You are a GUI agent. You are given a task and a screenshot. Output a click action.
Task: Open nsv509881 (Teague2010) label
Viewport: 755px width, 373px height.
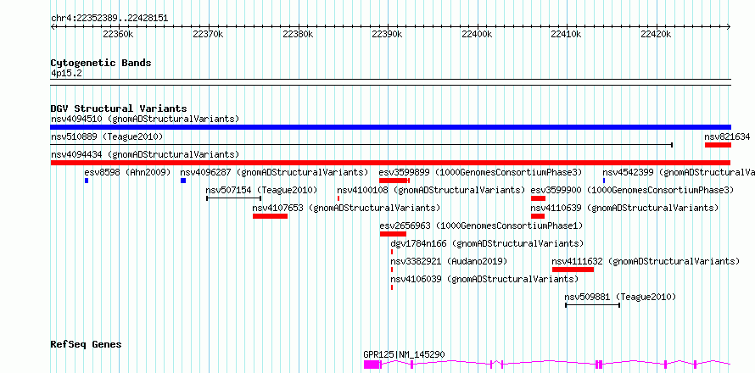pyautogui.click(x=620, y=297)
